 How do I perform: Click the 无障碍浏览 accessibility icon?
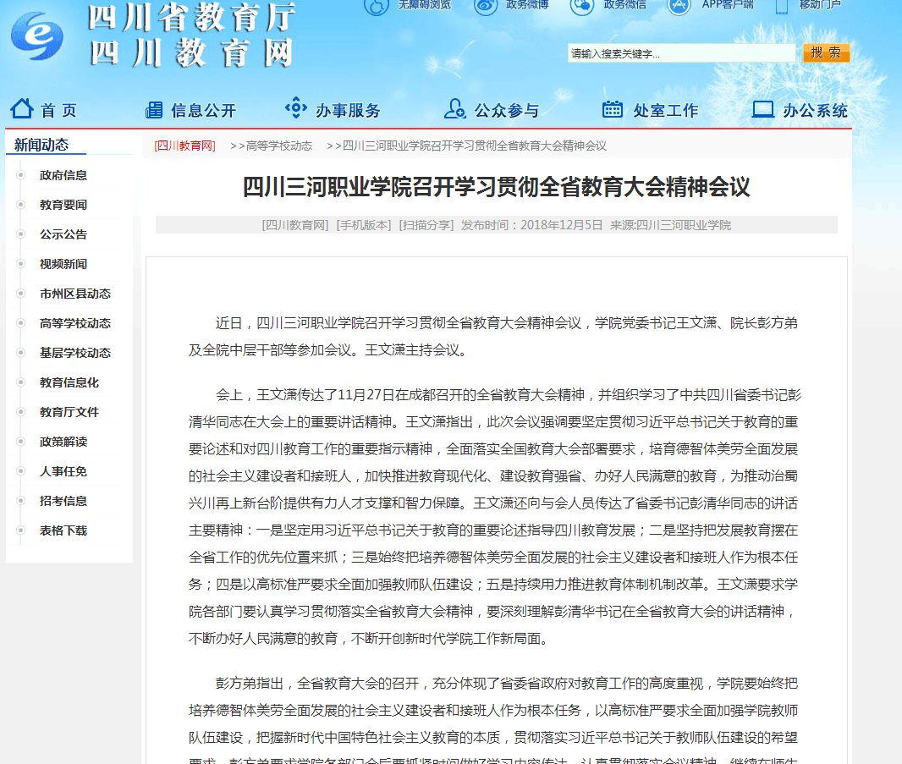(x=377, y=5)
